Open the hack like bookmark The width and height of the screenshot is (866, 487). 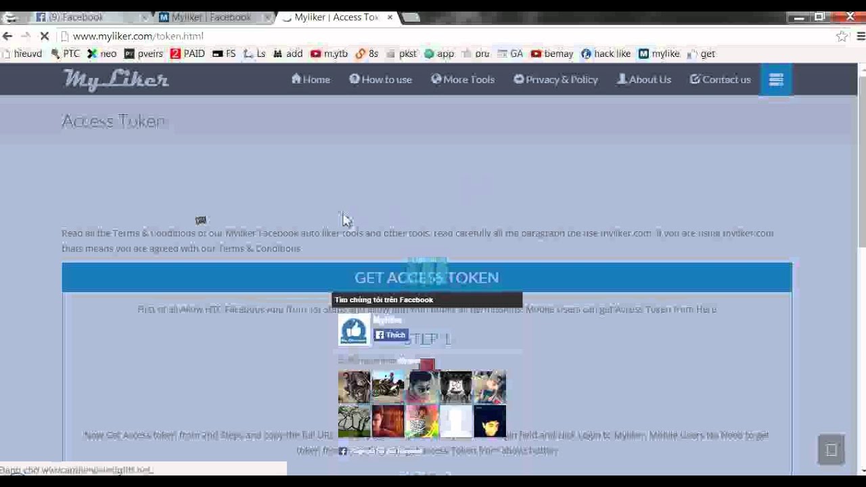coord(606,53)
